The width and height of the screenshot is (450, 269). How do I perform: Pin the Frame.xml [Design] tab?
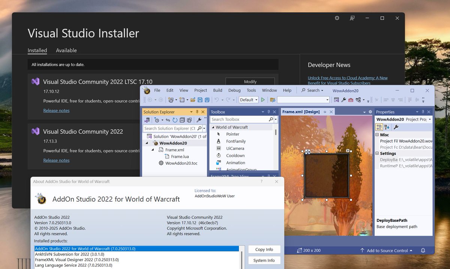325,112
